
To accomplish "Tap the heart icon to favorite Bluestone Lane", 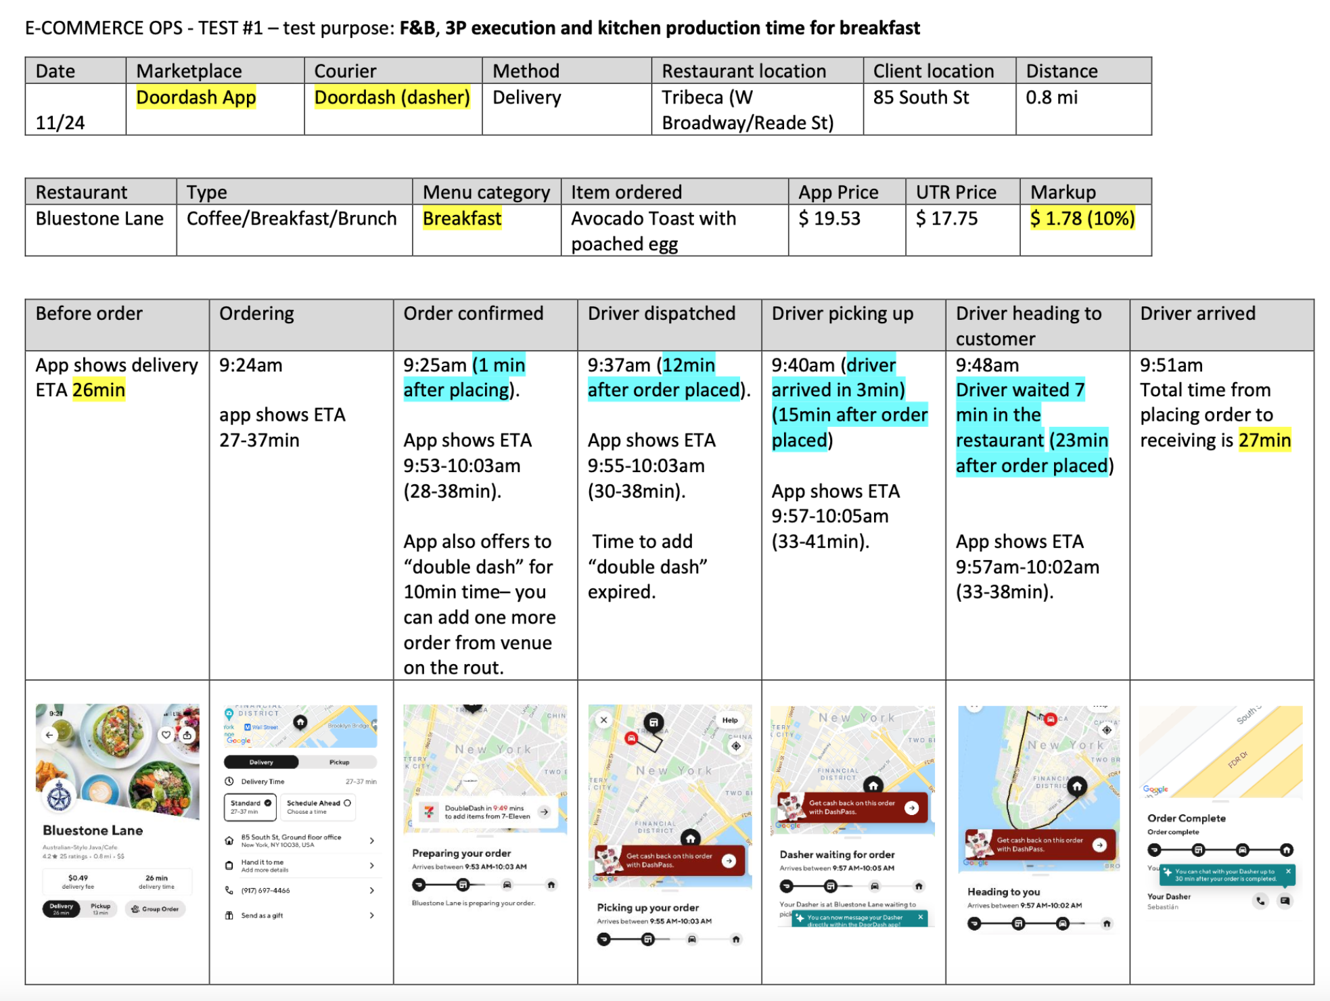I will point(166,735).
